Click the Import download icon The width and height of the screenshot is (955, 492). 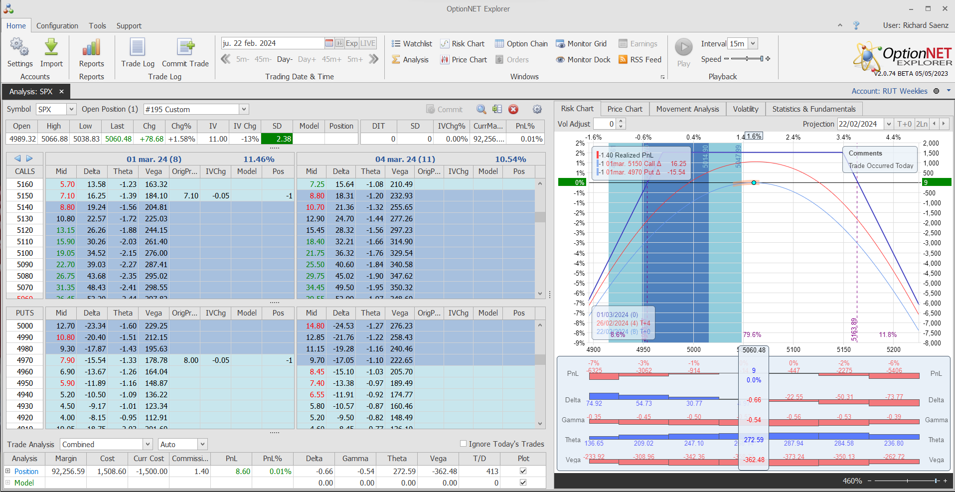pos(51,48)
